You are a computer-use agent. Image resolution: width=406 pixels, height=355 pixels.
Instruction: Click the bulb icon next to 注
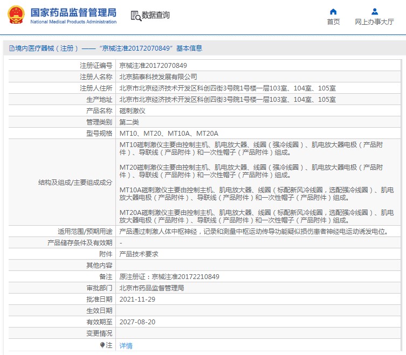click(x=102, y=345)
